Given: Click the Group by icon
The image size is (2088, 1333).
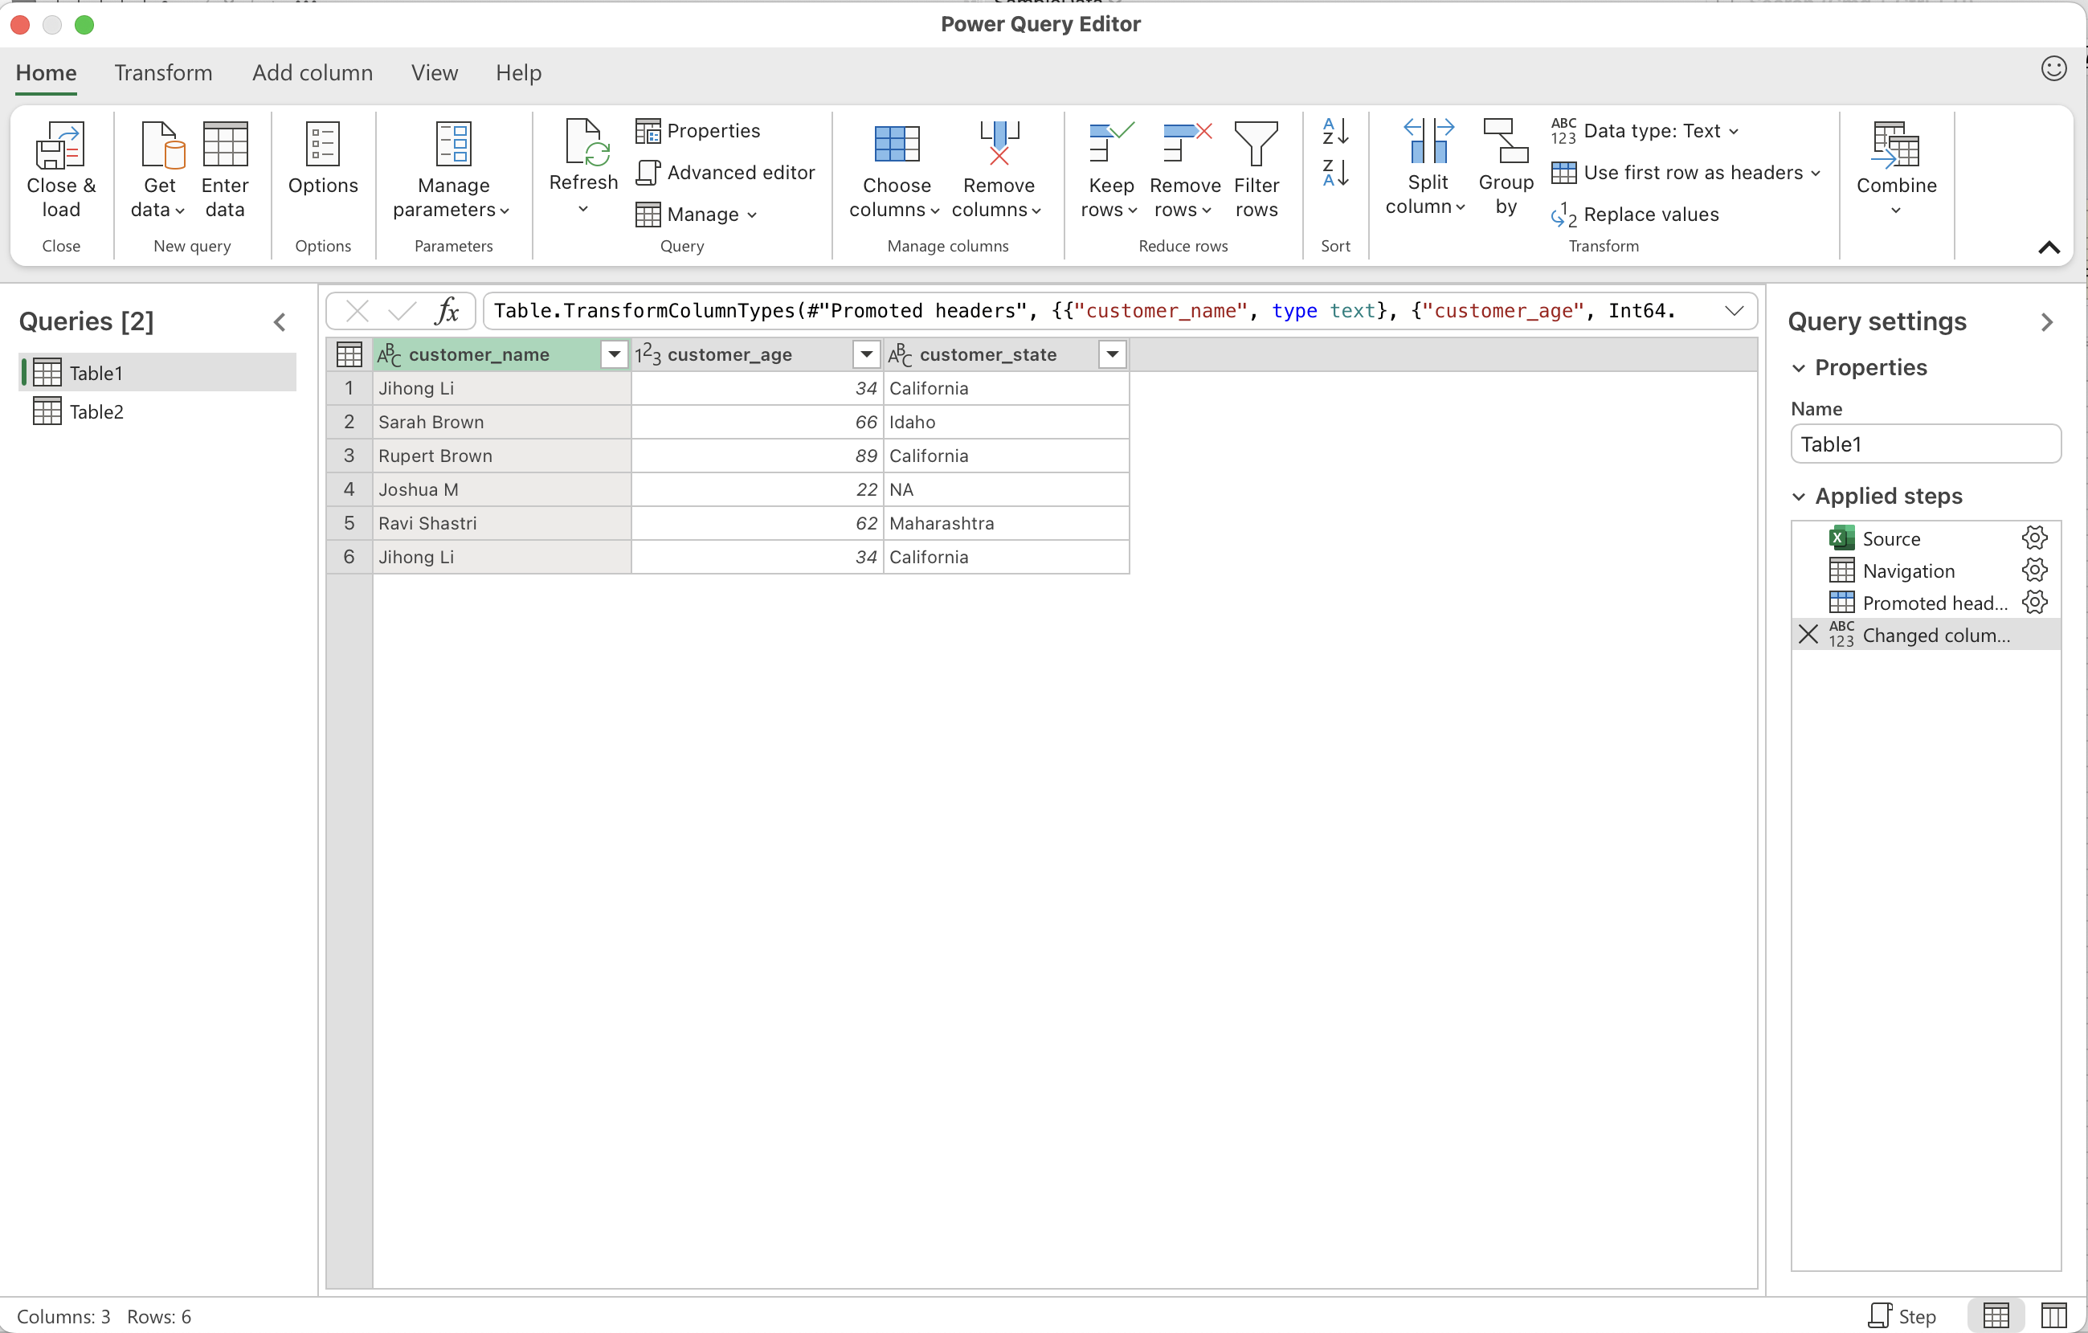Looking at the screenshot, I should pyautogui.click(x=1506, y=142).
